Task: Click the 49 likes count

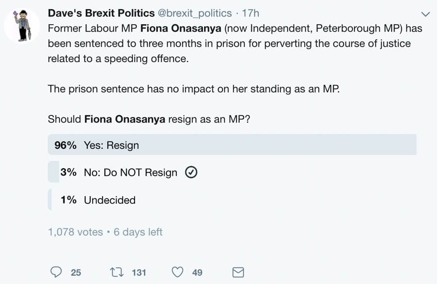Action: (x=197, y=272)
